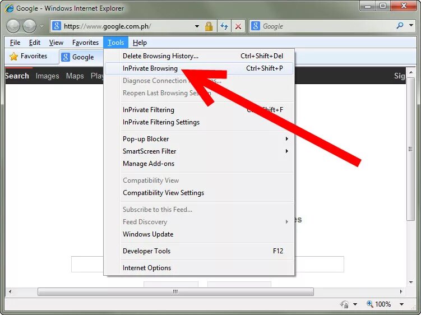The width and height of the screenshot is (421, 315).
Task: Click the Refresh page icon
Action: coord(224,26)
